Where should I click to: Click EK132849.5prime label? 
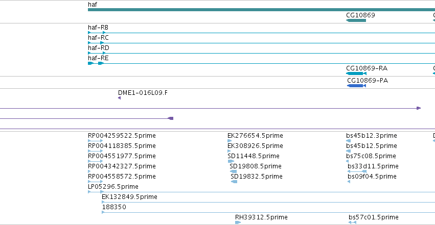129,197
